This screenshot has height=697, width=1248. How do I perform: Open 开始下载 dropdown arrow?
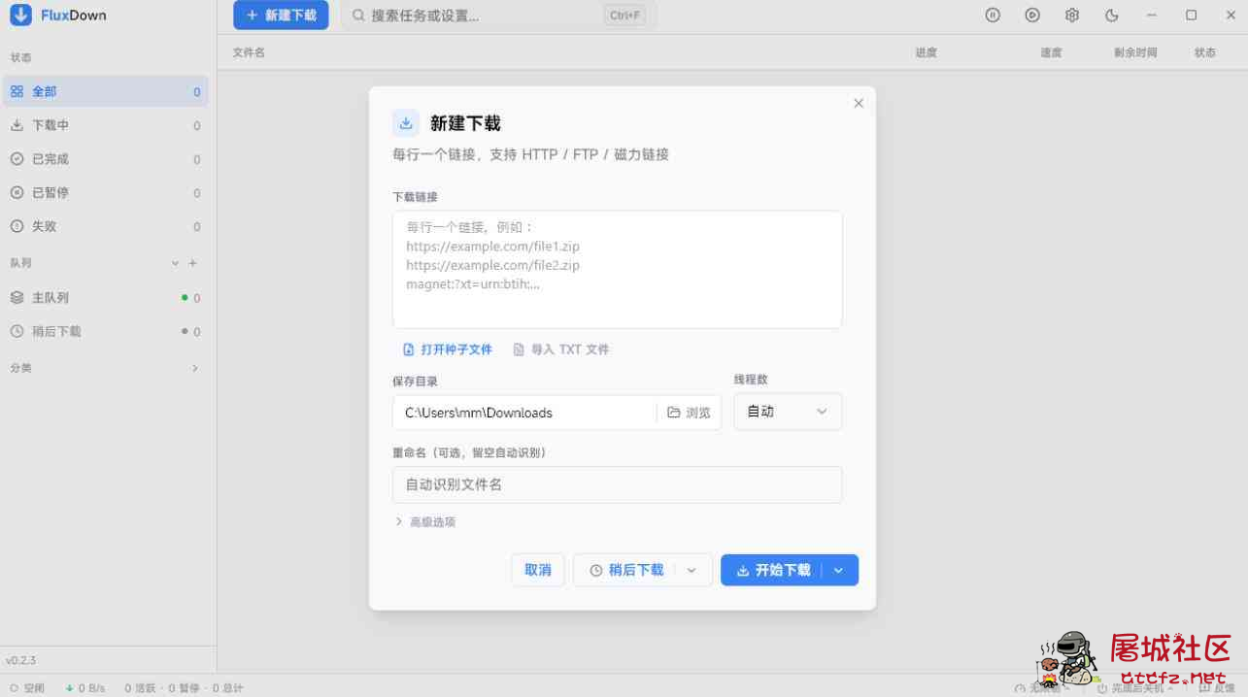pyautogui.click(x=839, y=570)
